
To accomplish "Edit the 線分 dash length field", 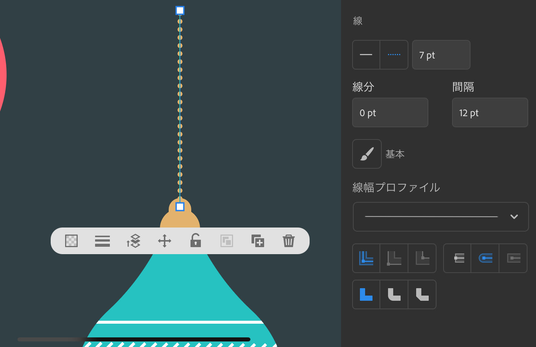I will click(390, 112).
